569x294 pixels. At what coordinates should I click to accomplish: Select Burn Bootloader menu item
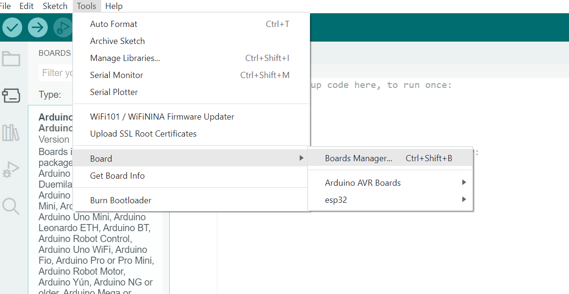tap(121, 200)
